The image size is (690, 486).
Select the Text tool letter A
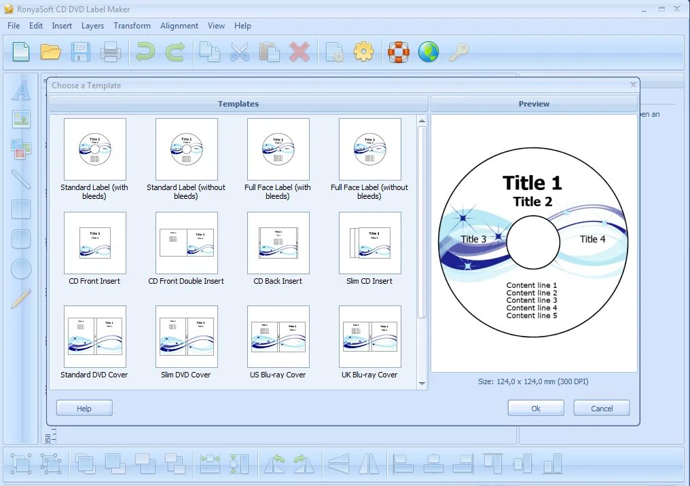pos(21,90)
